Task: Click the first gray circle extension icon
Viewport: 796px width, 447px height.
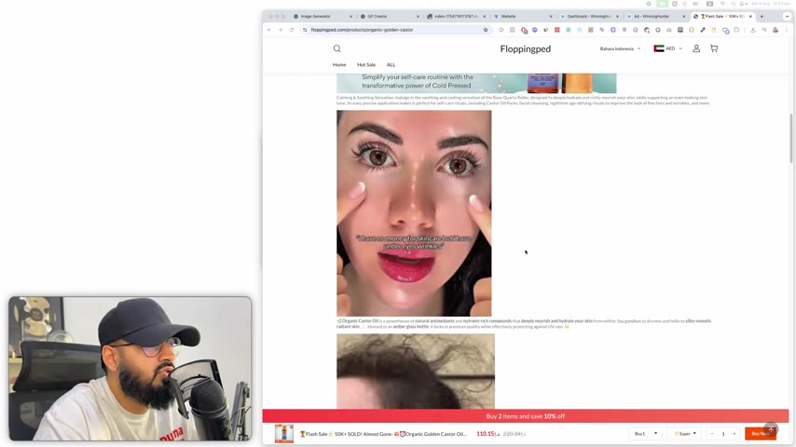Action: pyautogui.click(x=501, y=30)
